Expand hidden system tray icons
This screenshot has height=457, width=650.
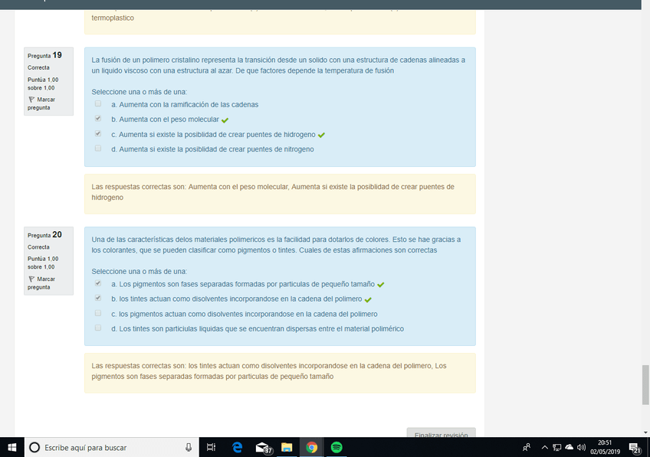click(545, 448)
